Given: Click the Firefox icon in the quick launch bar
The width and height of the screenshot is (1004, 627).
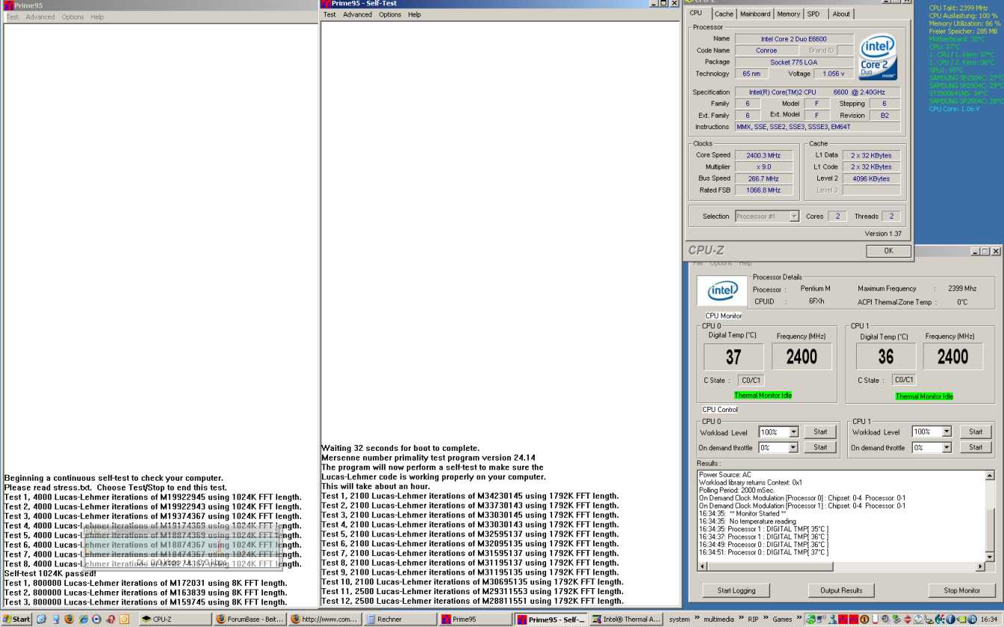Looking at the screenshot, I should coord(69,619).
